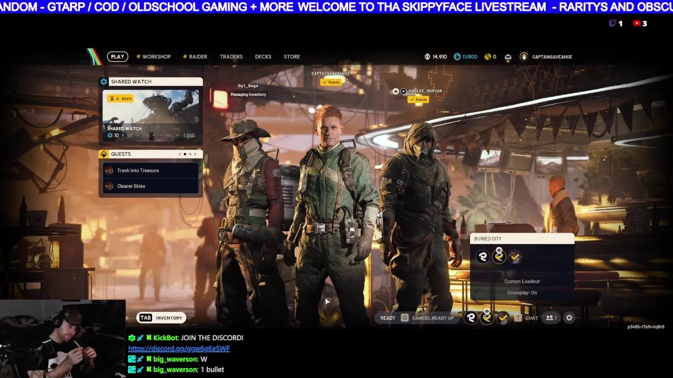Image resolution: width=673 pixels, height=378 pixels.
Task: Click the 6 days timer badge
Action: point(121,98)
